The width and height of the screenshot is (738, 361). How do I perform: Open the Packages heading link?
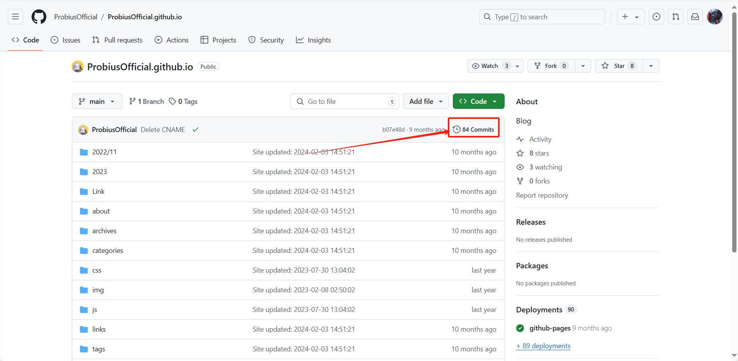tap(532, 266)
